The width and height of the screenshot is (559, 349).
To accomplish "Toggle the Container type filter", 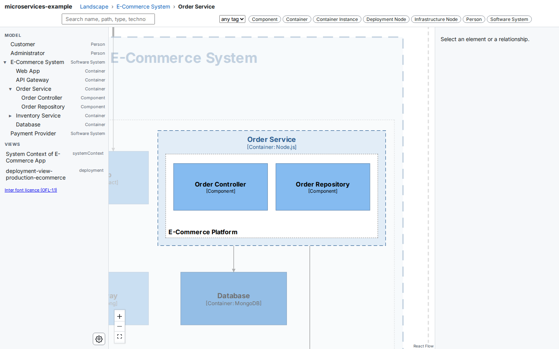I will (x=297, y=19).
